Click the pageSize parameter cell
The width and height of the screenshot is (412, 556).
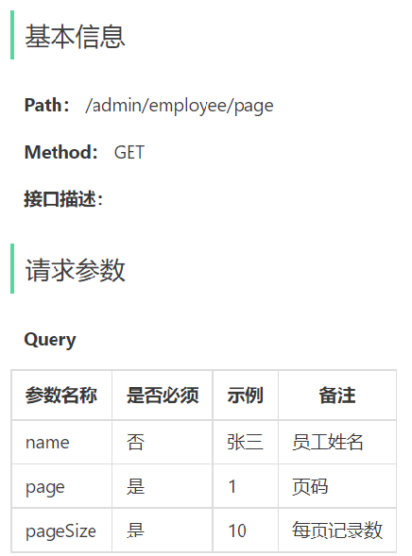click(x=60, y=531)
